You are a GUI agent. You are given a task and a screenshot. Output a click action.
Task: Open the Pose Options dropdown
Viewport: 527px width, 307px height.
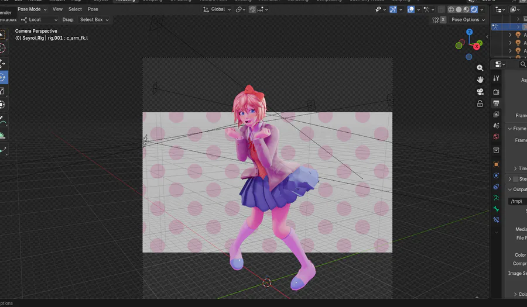coord(468,20)
